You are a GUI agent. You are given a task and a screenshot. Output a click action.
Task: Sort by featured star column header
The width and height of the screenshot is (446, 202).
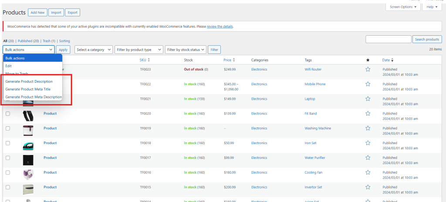pos(368,60)
